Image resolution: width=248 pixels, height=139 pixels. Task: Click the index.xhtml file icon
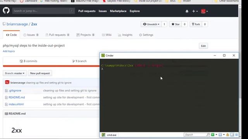click(6, 104)
